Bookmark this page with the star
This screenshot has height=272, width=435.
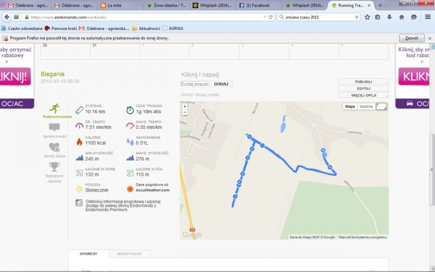368,17
